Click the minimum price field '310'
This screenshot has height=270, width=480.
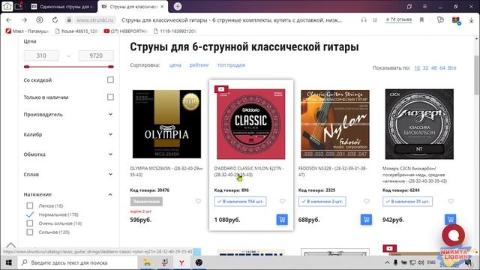[41, 55]
